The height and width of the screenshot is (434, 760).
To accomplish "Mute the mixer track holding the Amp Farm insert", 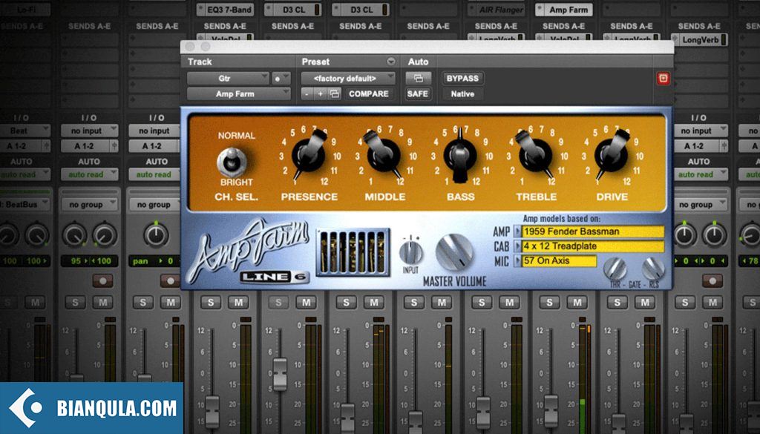I will click(x=577, y=303).
